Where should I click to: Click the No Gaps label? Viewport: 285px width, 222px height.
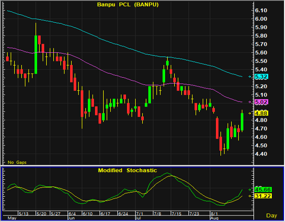(x=17, y=163)
